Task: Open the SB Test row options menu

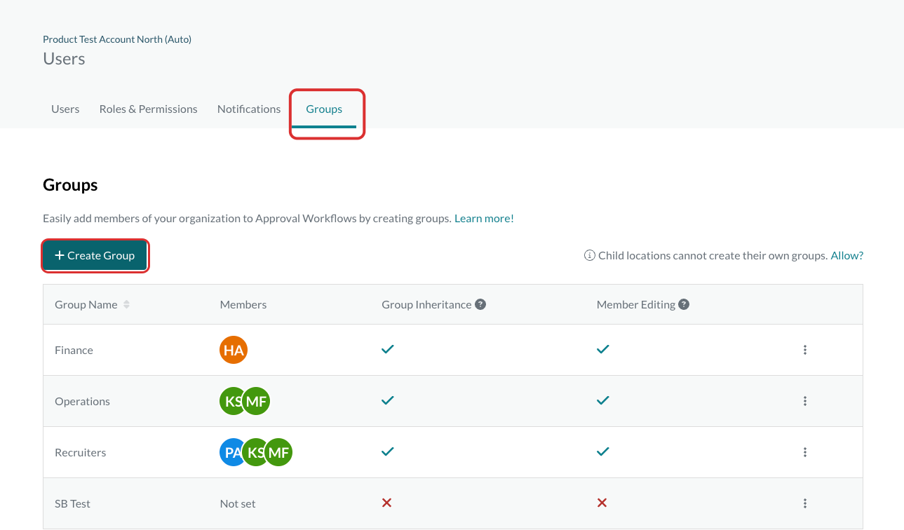Action: coord(805,503)
